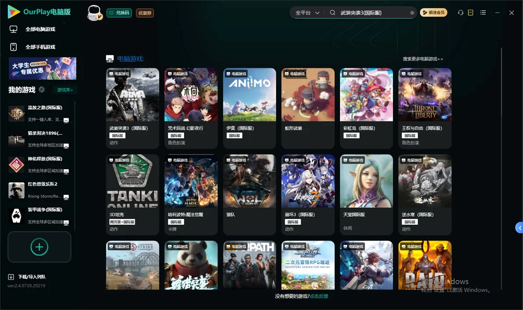The height and width of the screenshot is (310, 523).
Task: Click the PC icon on 猎杀对决1896 row
Action: tap(66, 146)
